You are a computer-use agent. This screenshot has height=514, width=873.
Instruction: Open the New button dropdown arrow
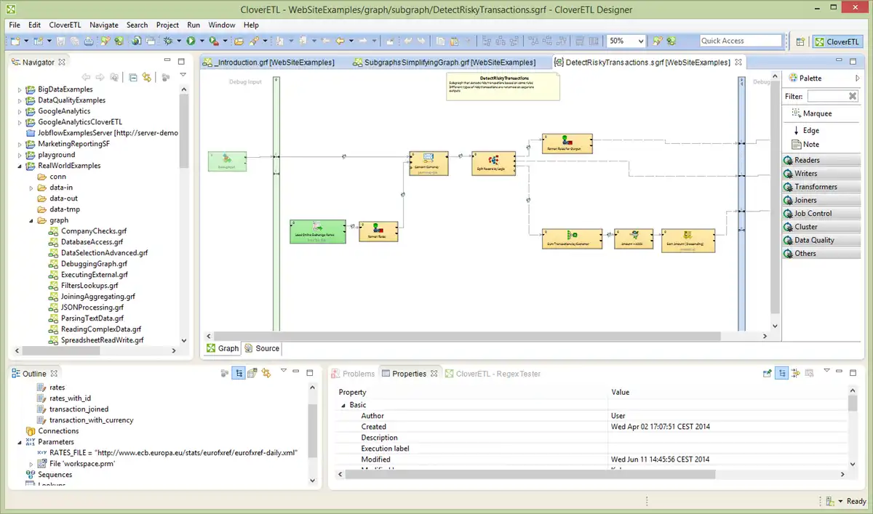[x=26, y=41]
